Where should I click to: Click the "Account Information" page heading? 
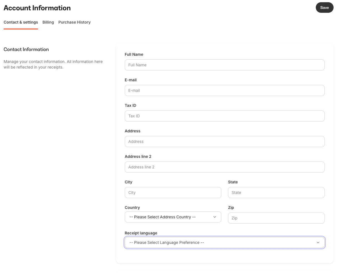[x=37, y=8]
